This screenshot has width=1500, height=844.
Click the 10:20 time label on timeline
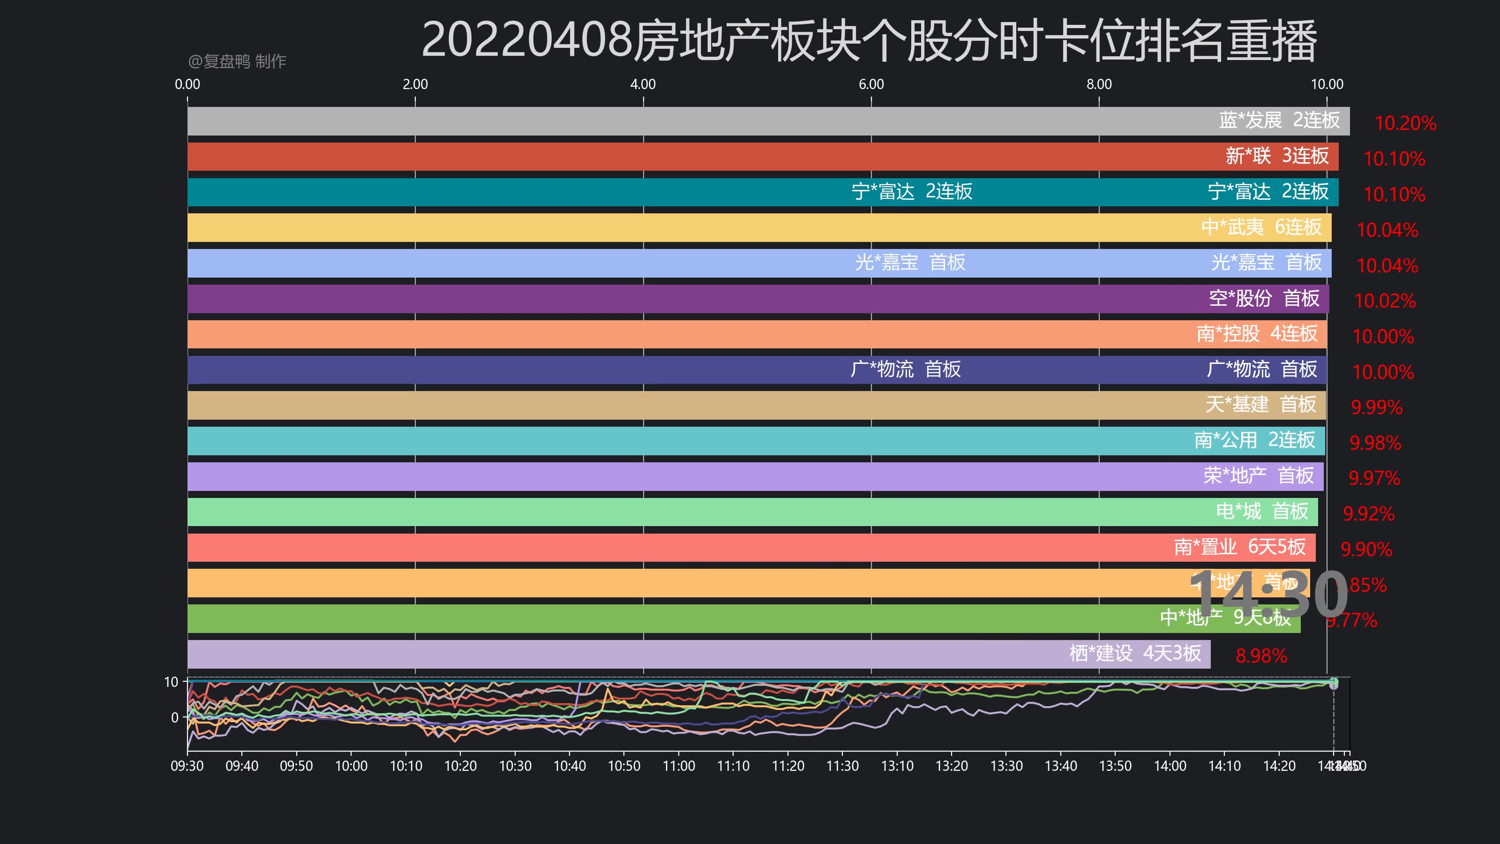(461, 765)
